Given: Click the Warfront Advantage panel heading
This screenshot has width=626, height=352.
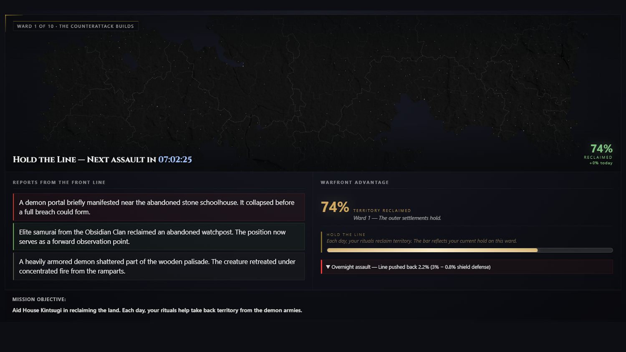Looking at the screenshot, I should [x=355, y=182].
